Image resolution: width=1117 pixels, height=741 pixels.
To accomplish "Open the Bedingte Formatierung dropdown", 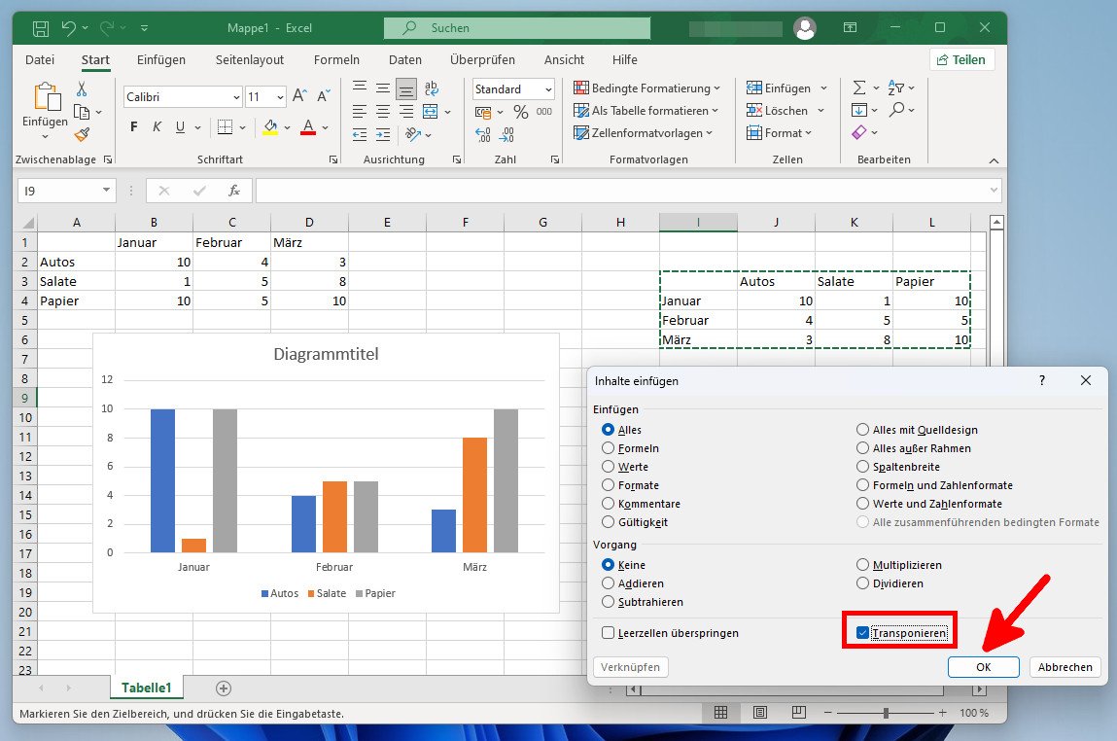I will coord(646,88).
